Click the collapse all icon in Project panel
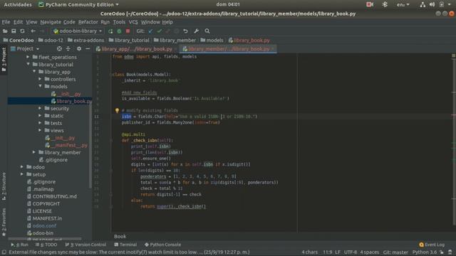The width and height of the screenshot is (456, 256). (x=68, y=49)
